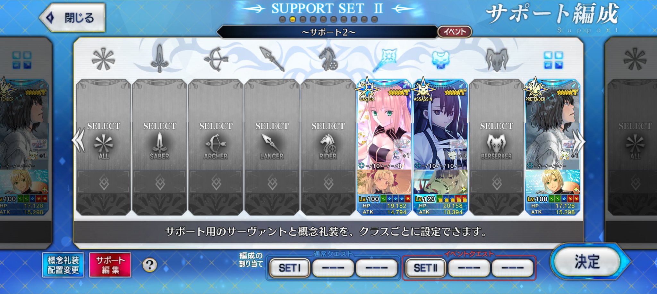Open the empty SELECT BERSERKER slot
The image size is (657, 294).
(x=496, y=147)
